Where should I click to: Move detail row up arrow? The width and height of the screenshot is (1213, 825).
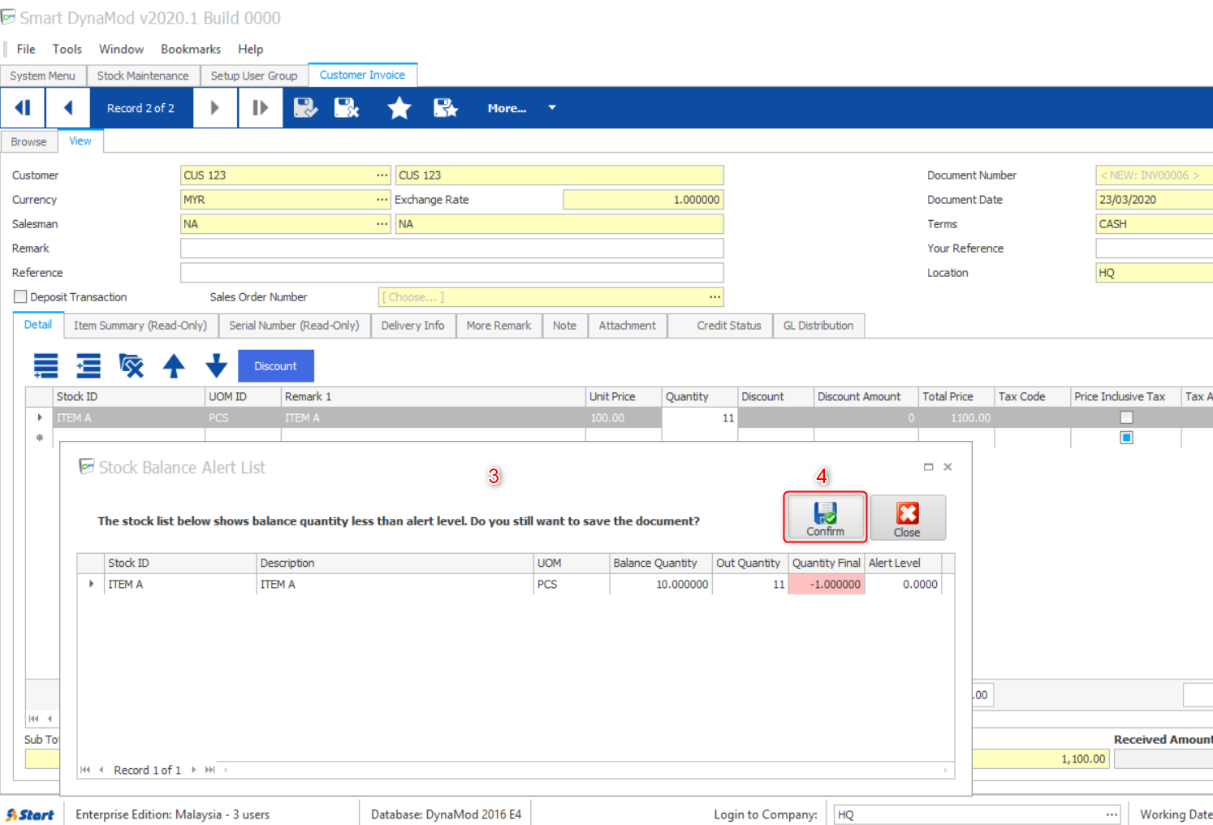coord(174,366)
